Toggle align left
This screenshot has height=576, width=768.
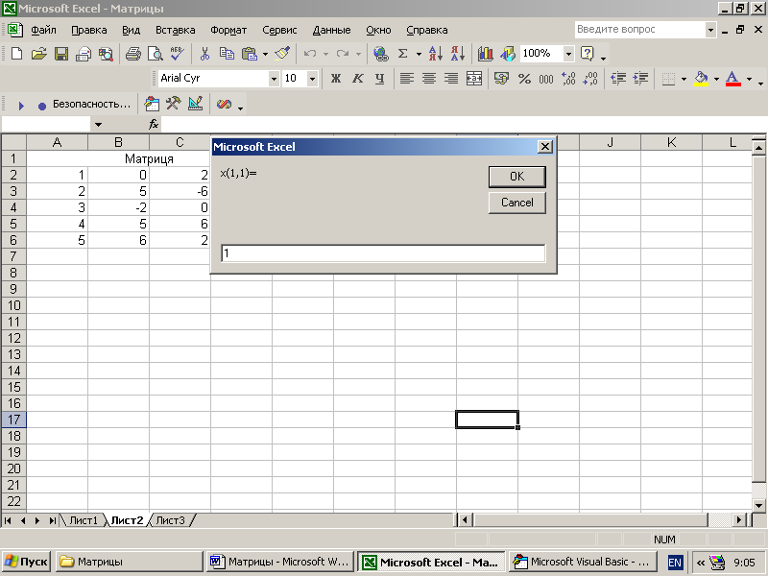[406, 79]
